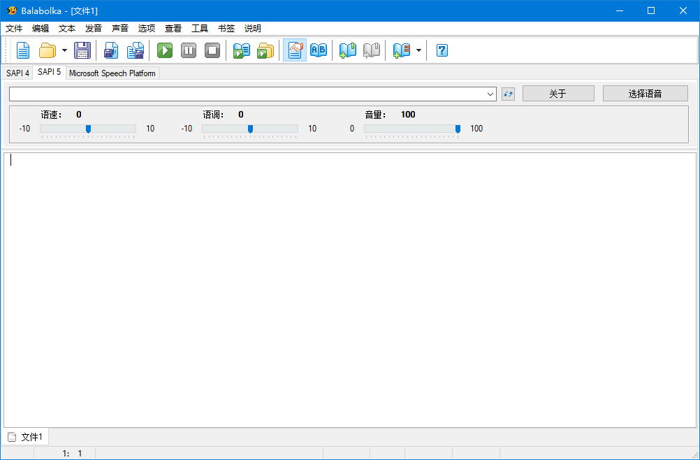Start reading aloud with green Play button
The width and height of the screenshot is (700, 460).
pos(165,50)
